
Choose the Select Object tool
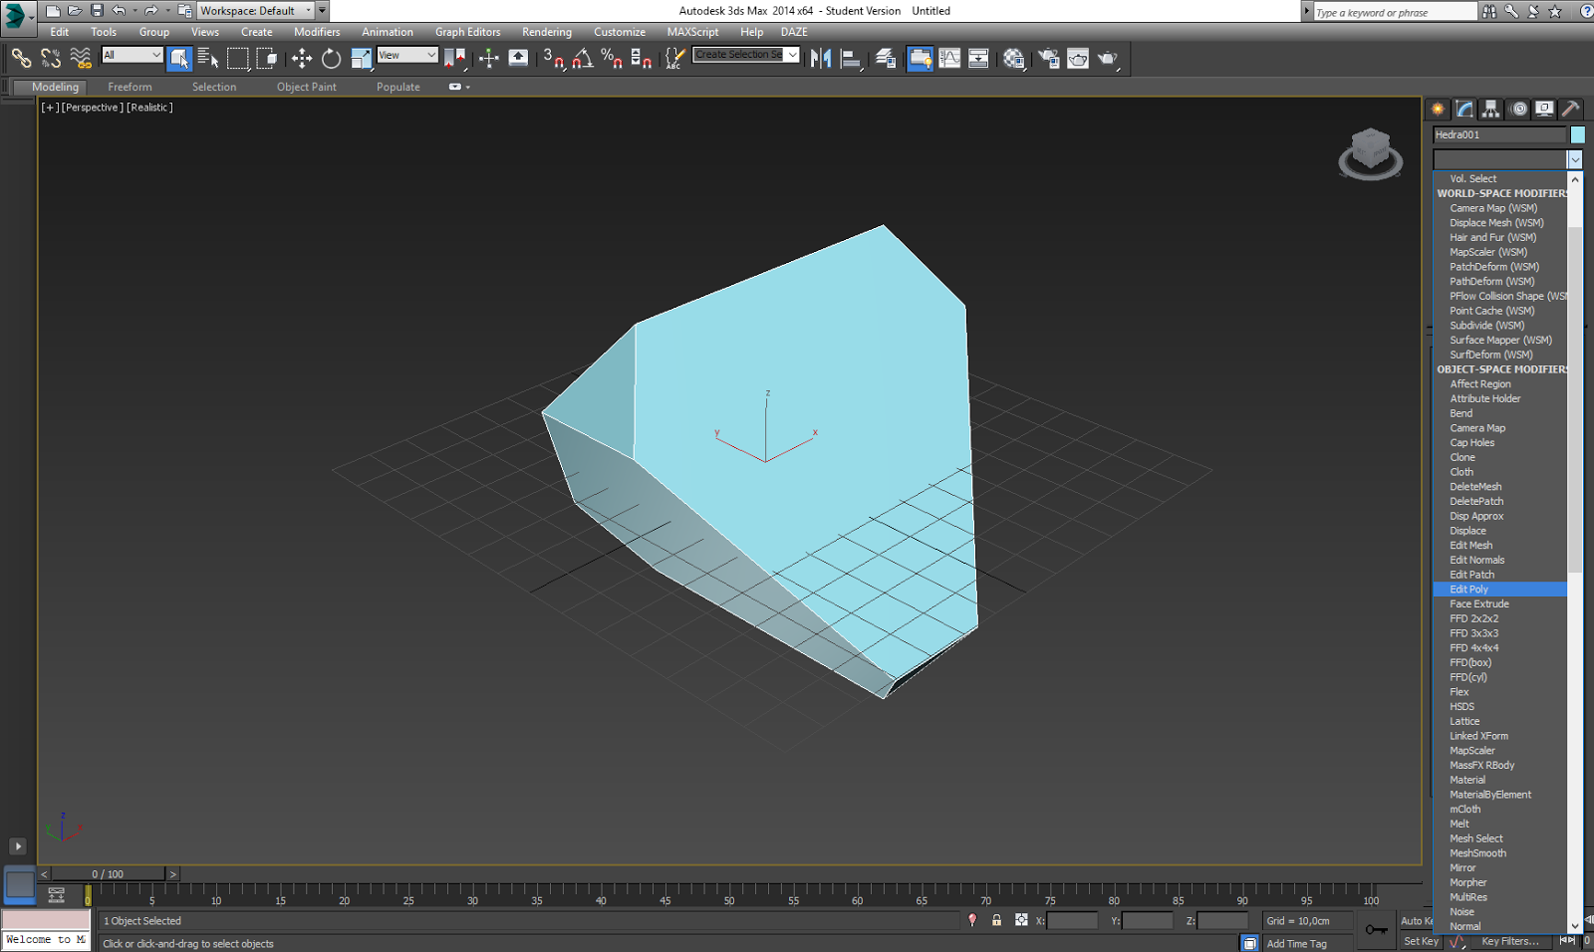179,59
